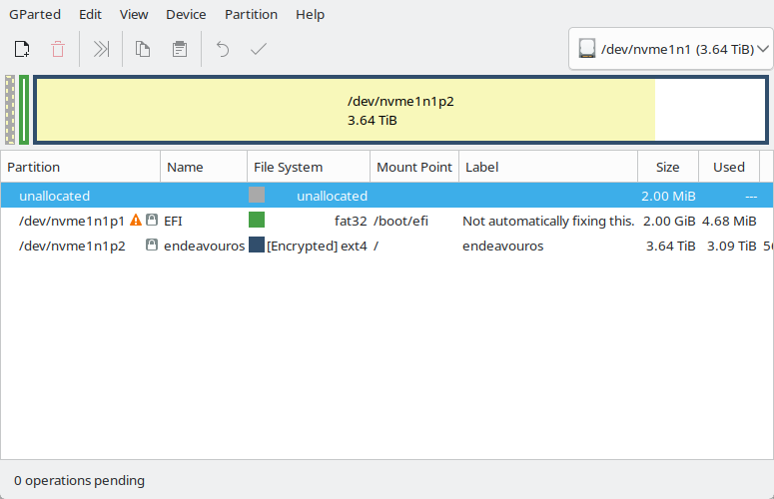Image resolution: width=774 pixels, height=499 pixels.
Task: Click the [Encrypted] ext4 file system cell
Action: 317,246
